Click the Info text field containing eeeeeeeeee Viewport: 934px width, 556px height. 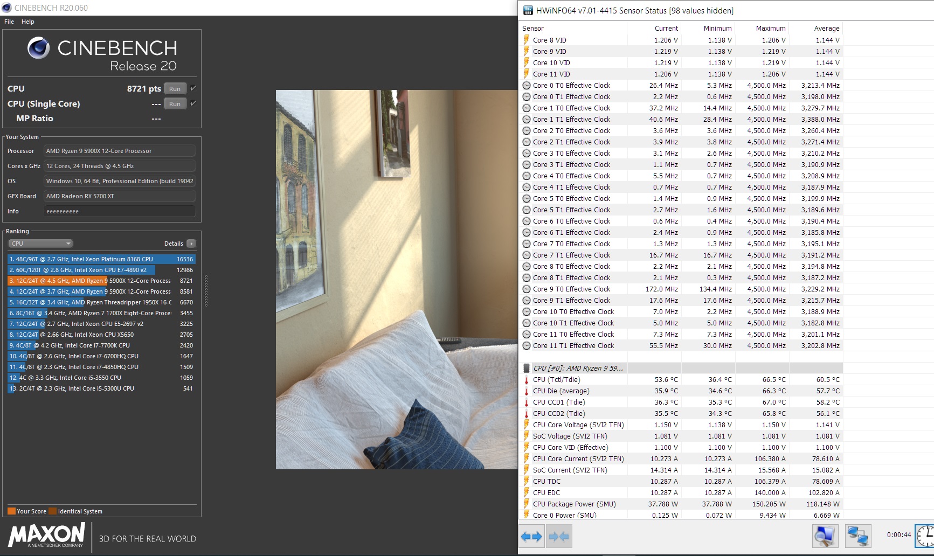point(119,211)
